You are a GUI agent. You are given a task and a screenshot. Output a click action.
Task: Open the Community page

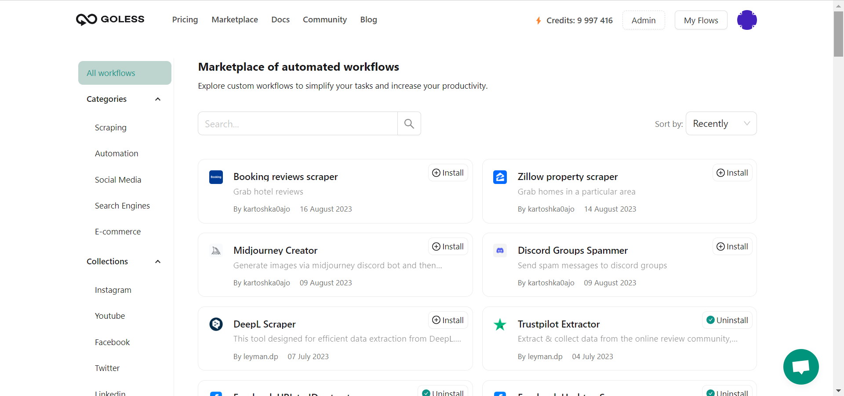tap(325, 20)
